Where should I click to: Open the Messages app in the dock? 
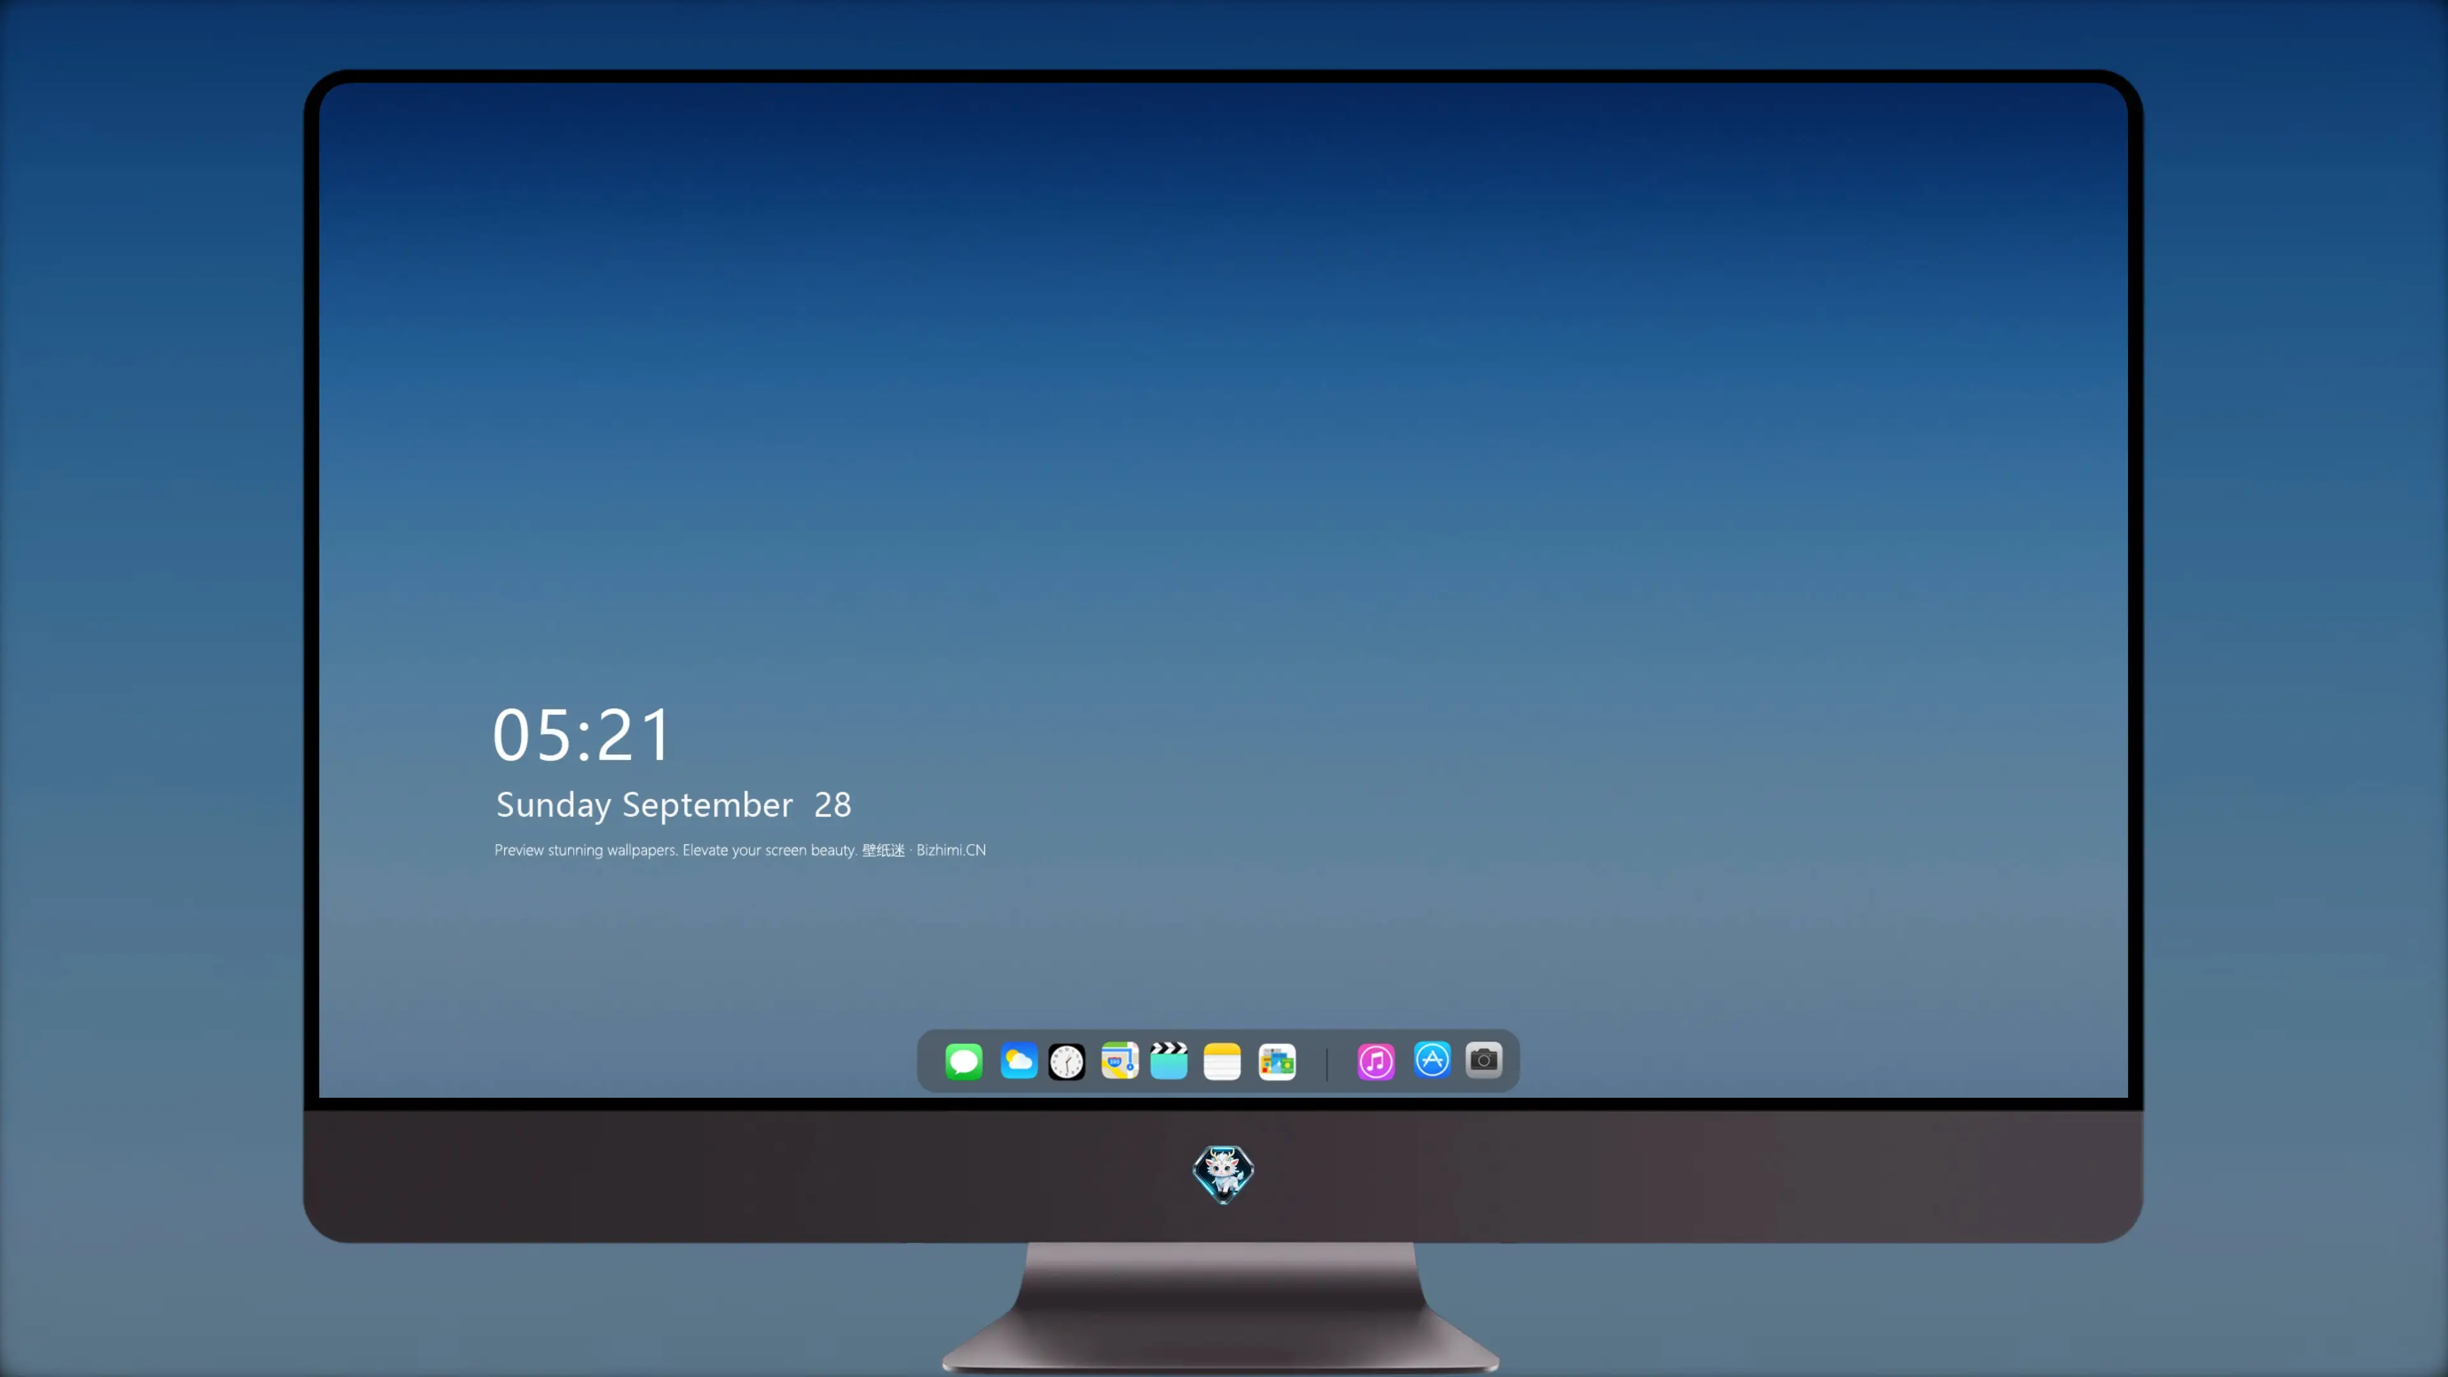coord(964,1061)
